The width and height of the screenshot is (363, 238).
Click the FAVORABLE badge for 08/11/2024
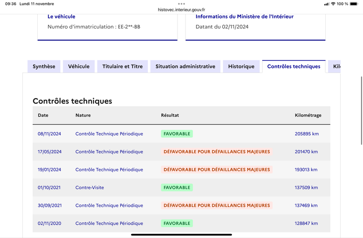[177, 134]
